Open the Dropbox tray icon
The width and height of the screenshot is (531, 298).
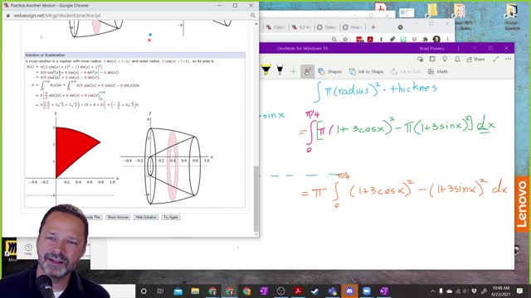coord(474,291)
